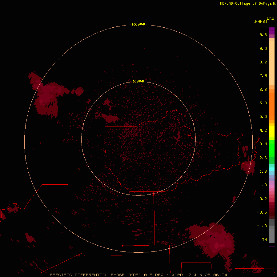Click the [PHAS] units label
This screenshot has height=277, width=277.
(x=260, y=21)
